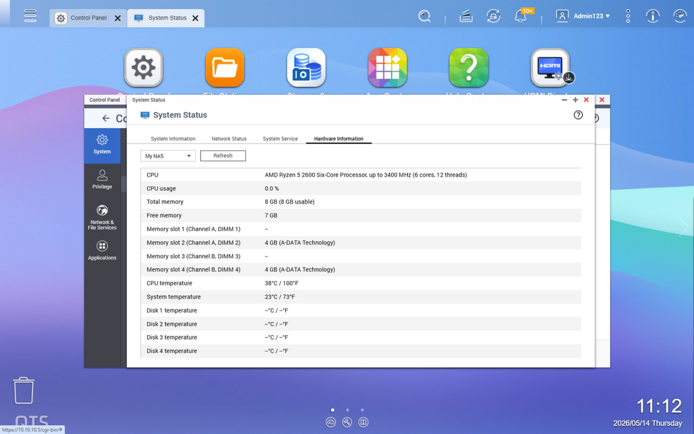Click Memory slot 2 row label
This screenshot has width=694, height=434.
coord(193,242)
